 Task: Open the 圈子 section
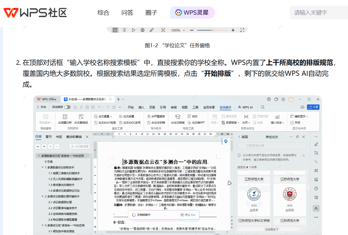pos(151,13)
